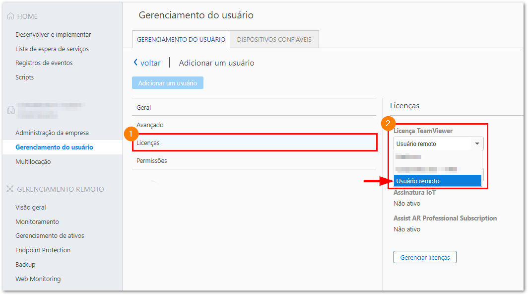The image size is (528, 295).
Task: Click the back chevron beside voltar
Action: coord(135,63)
